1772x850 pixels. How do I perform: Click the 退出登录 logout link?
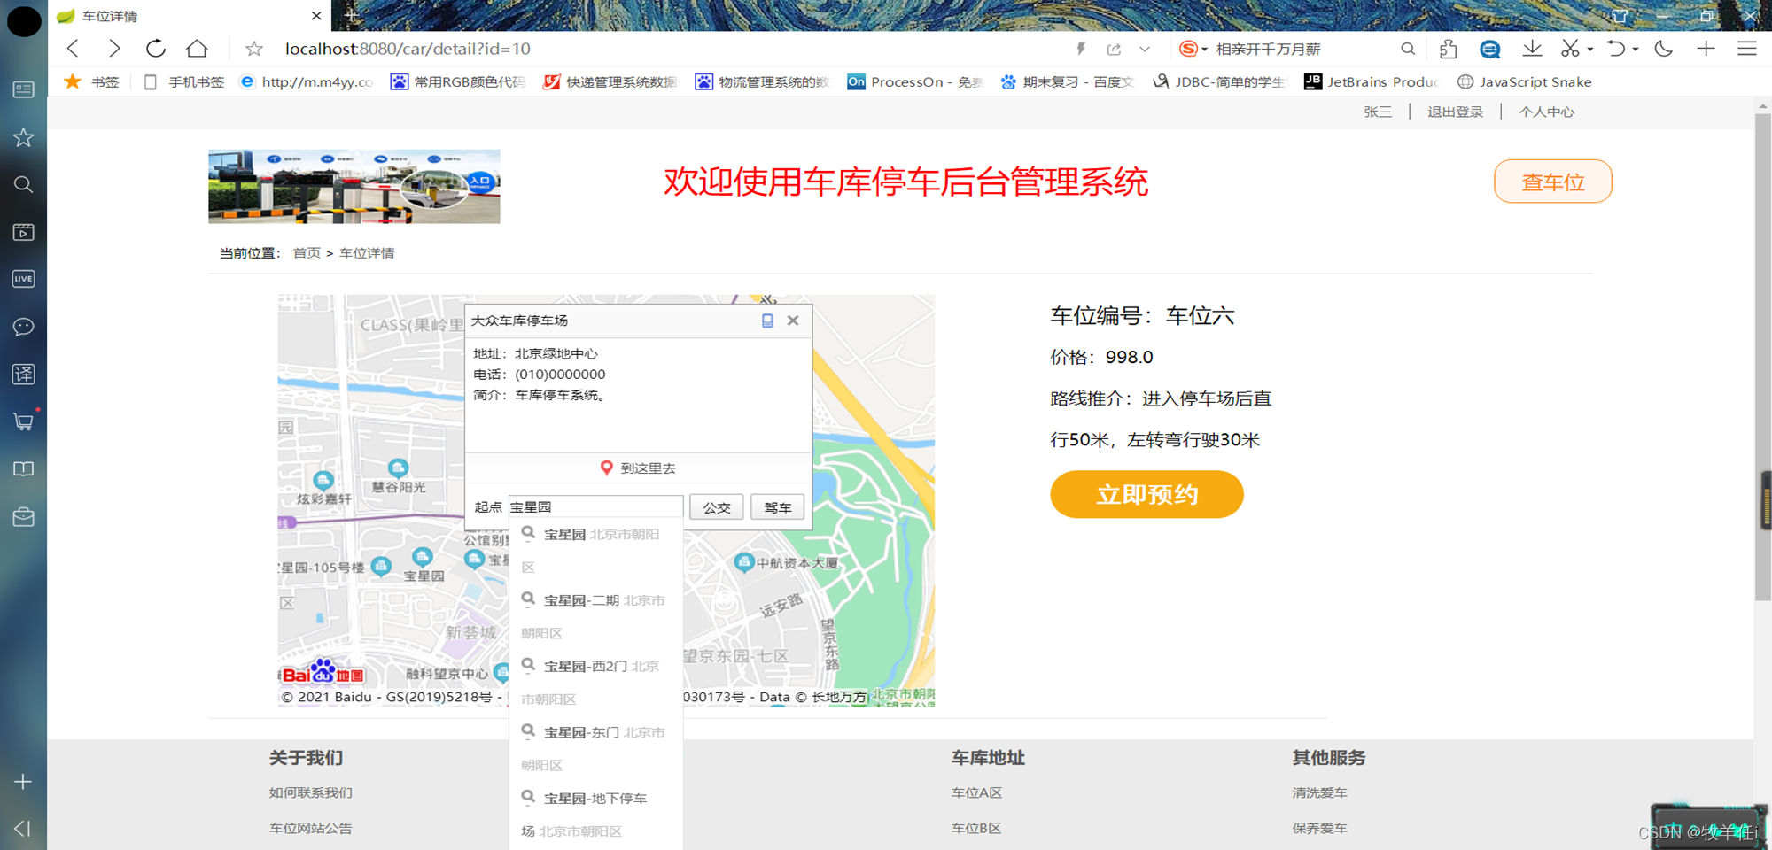tap(1455, 112)
